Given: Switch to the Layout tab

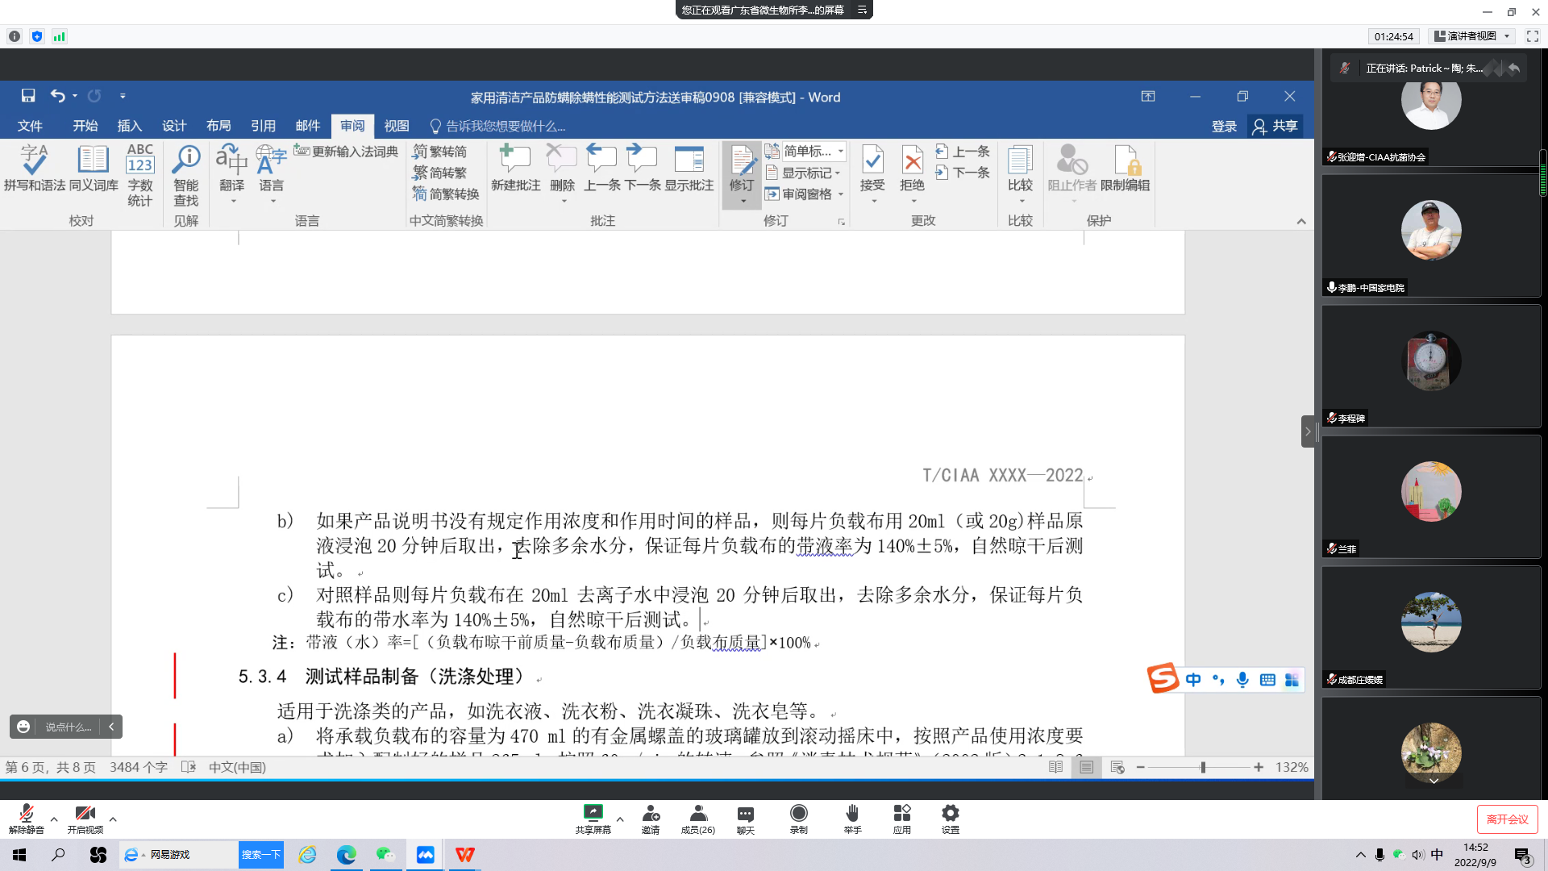Looking at the screenshot, I should pyautogui.click(x=218, y=126).
